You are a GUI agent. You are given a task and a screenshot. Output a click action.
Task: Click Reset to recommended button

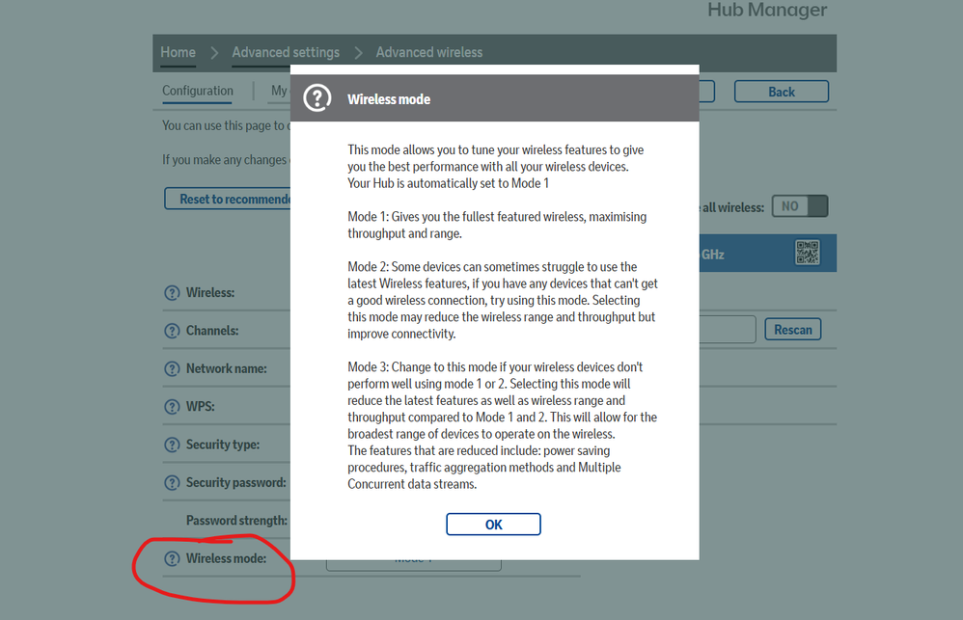(228, 199)
